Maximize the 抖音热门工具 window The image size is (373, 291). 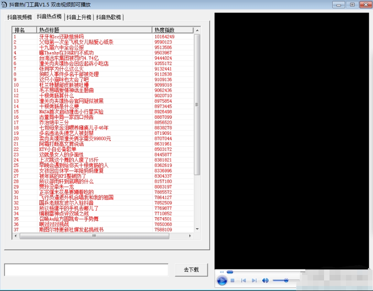click(x=352, y=5)
